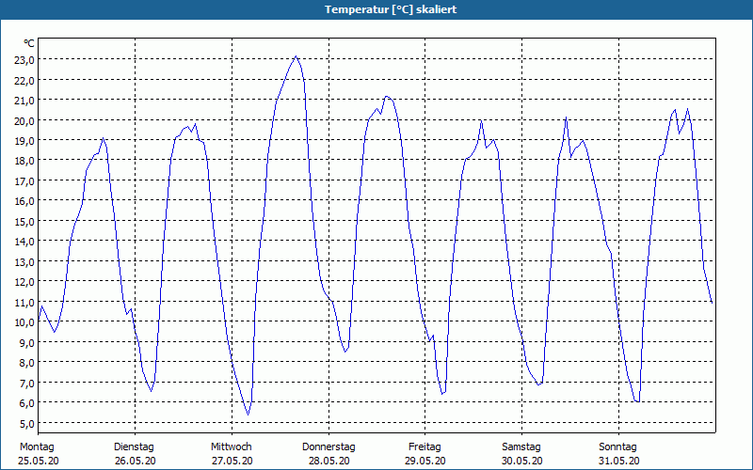The width and height of the screenshot is (753, 470).
Task: Select the Freitag 29.05.20 axis label
Action: pos(425,454)
